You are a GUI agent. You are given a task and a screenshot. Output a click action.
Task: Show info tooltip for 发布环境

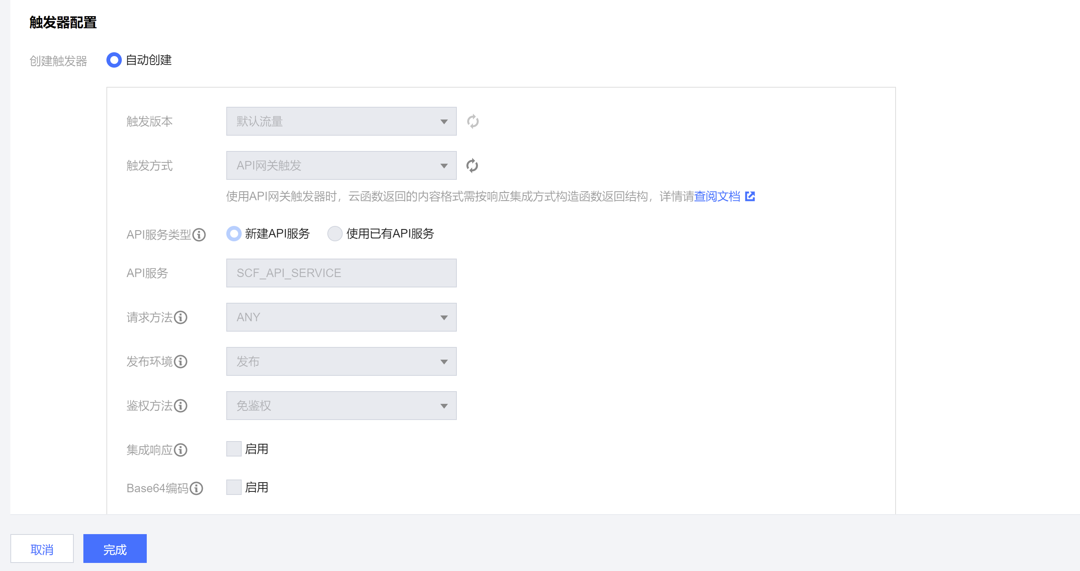(x=181, y=362)
